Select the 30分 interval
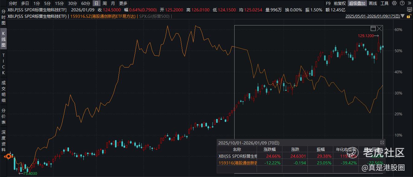 point(72,3)
